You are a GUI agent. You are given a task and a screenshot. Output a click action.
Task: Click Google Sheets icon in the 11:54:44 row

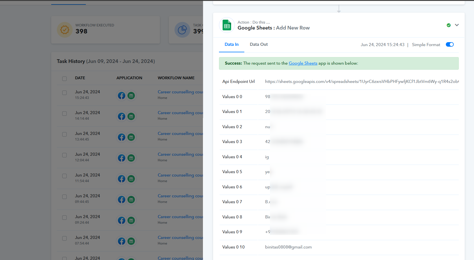(x=131, y=179)
